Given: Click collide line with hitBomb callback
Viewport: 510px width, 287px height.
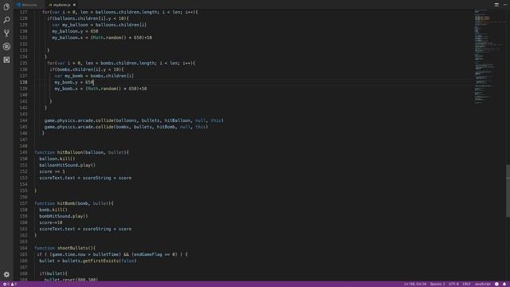Looking at the screenshot, I should tap(126, 127).
